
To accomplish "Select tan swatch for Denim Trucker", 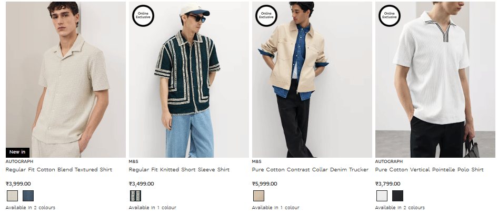I will pyautogui.click(x=258, y=196).
